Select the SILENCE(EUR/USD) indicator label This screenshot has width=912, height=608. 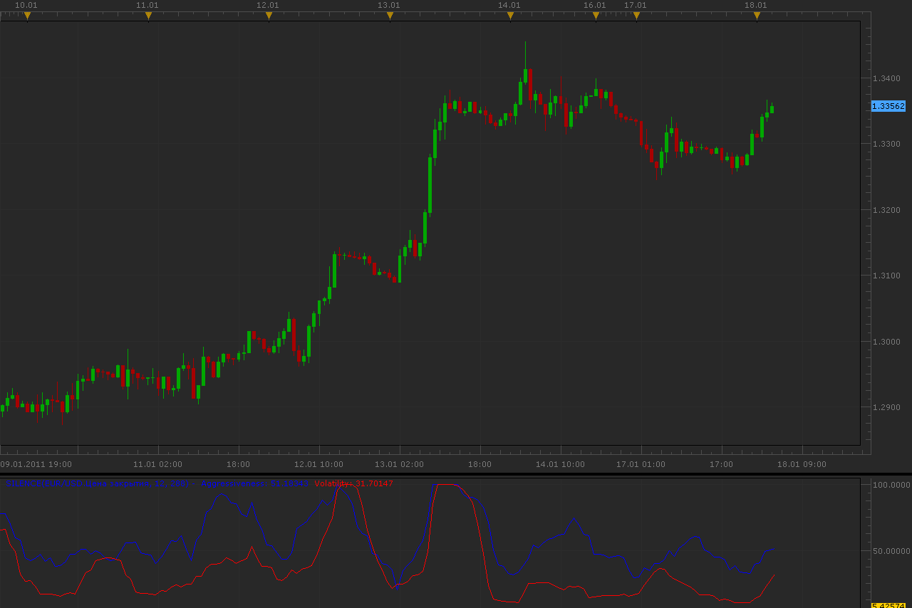tap(98, 483)
